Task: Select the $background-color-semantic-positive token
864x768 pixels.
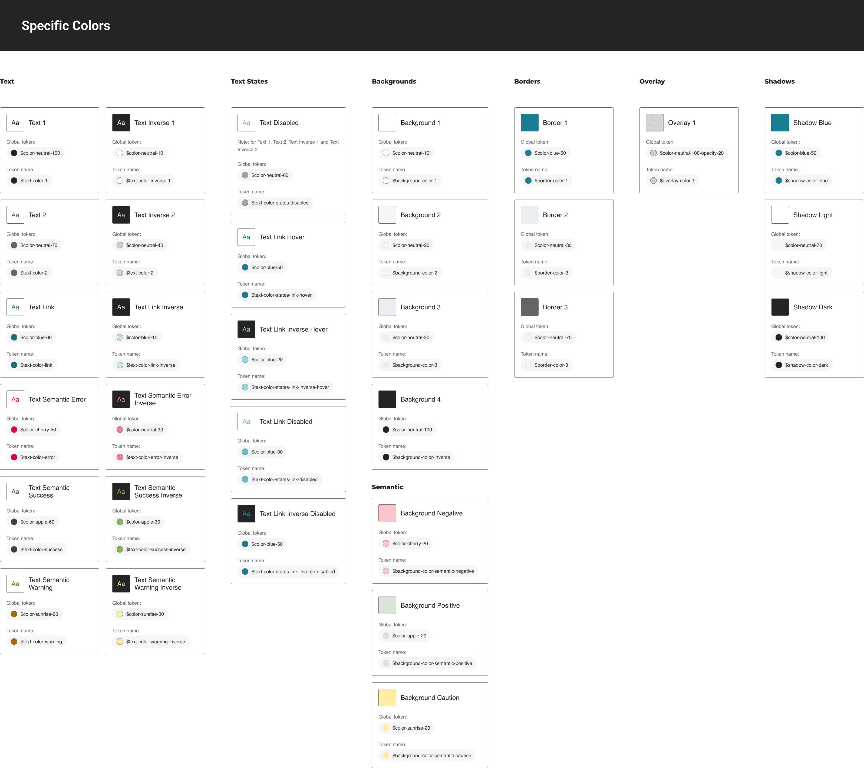Action: tap(428, 663)
